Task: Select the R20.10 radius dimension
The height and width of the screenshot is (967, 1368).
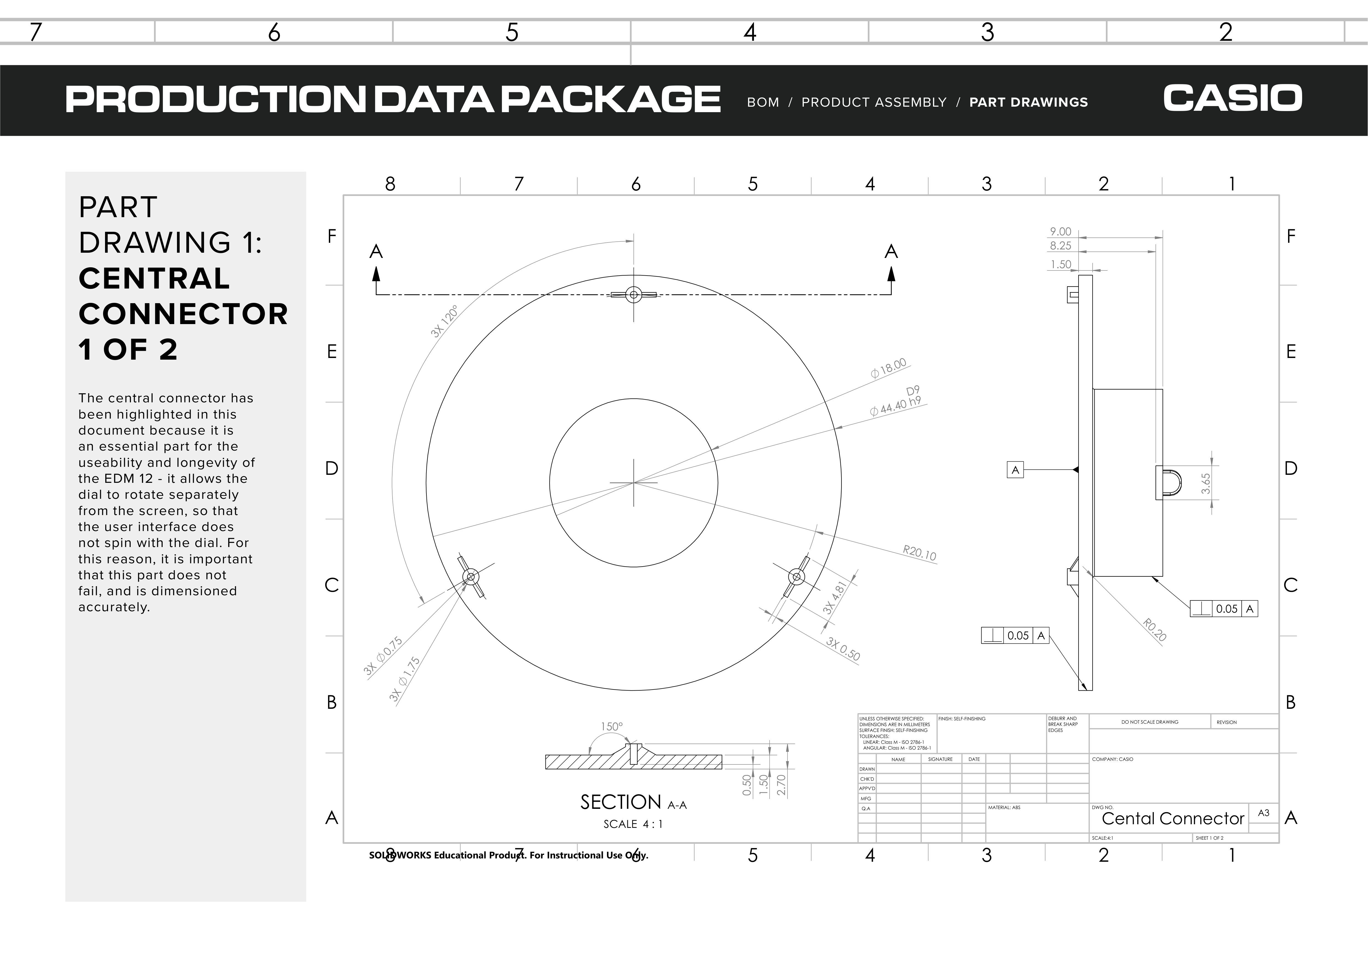Action: 919,553
